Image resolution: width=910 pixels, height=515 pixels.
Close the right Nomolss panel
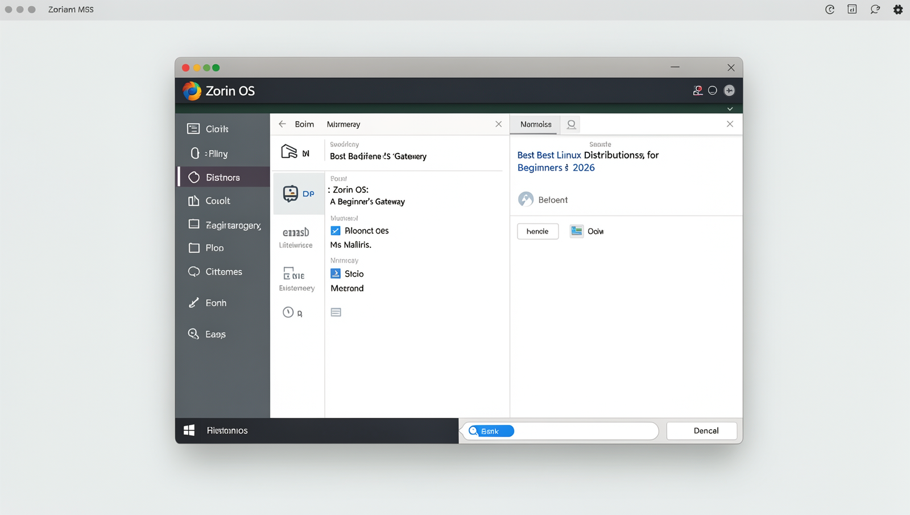pyautogui.click(x=730, y=124)
